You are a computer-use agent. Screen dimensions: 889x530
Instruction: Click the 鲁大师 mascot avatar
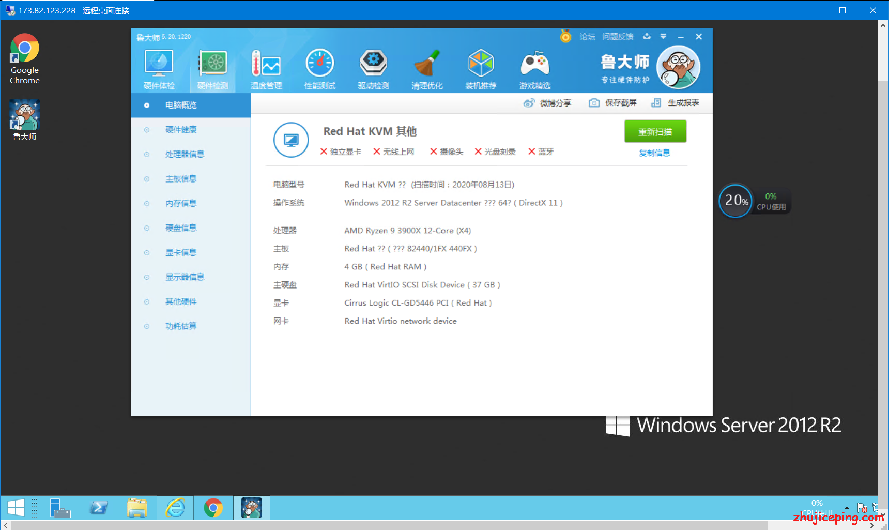679,67
